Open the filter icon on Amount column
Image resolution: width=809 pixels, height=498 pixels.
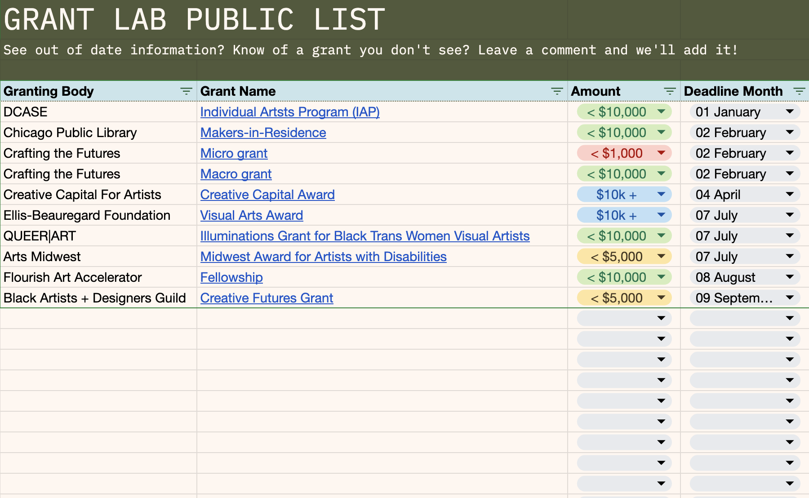click(669, 91)
